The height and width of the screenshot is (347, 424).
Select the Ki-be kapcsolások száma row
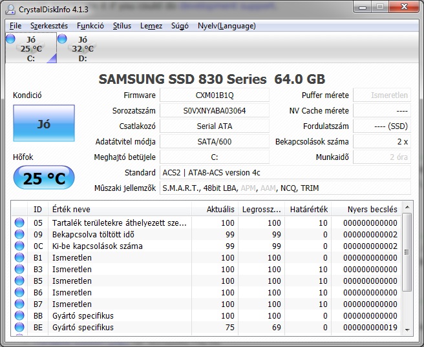coord(206,246)
